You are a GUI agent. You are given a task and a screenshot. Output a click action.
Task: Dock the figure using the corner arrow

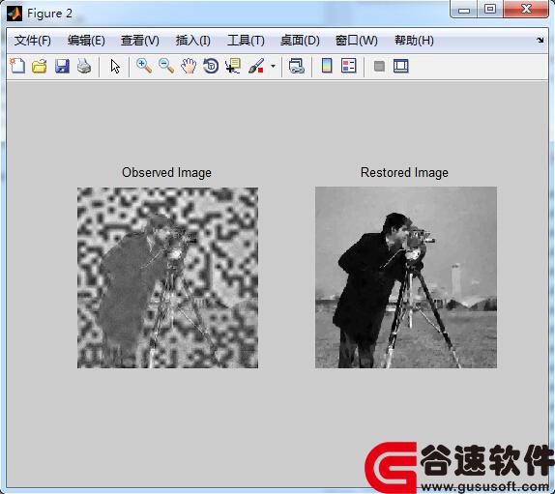click(540, 40)
